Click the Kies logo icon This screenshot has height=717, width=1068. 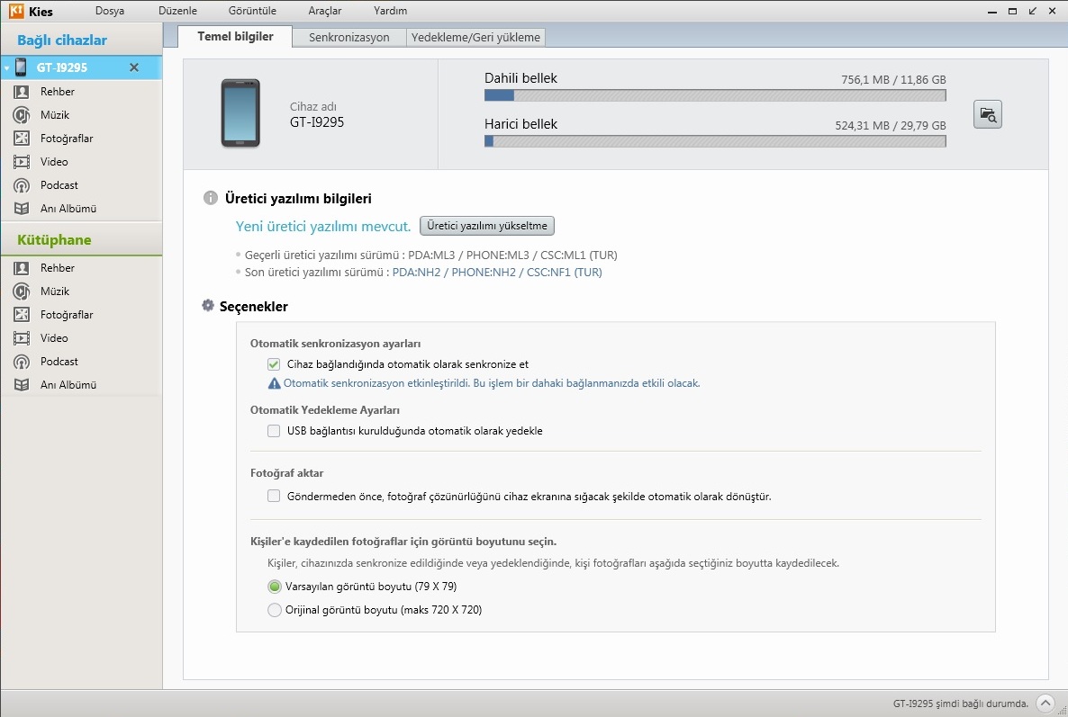(x=16, y=11)
